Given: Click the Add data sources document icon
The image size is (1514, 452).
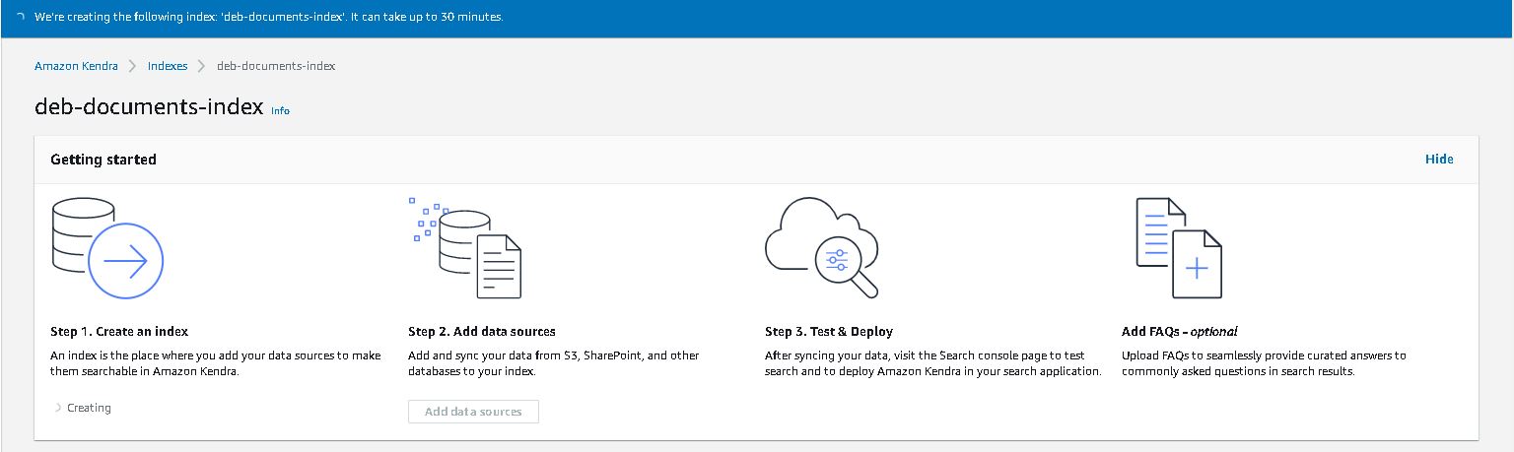Looking at the screenshot, I should [464, 248].
